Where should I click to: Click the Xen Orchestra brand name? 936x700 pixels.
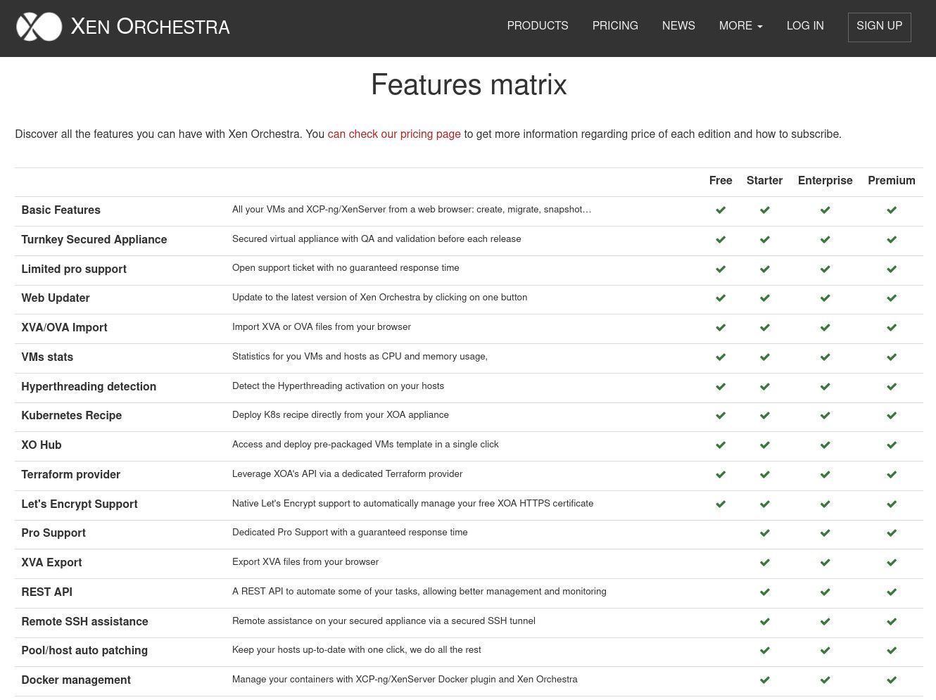pos(151,27)
